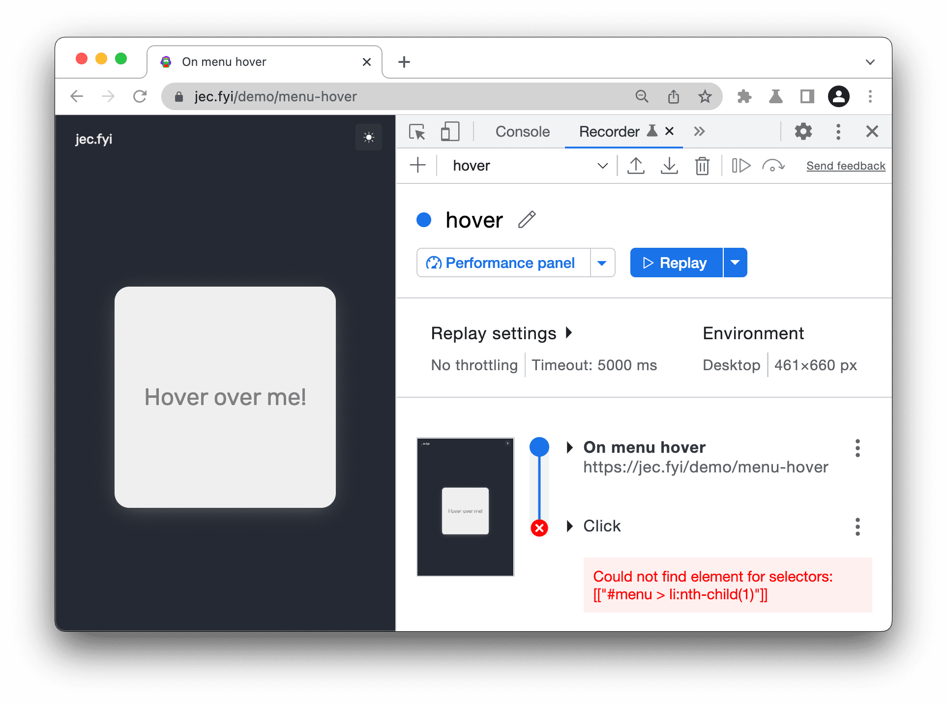Click the download icon in toolbar
This screenshot has width=947, height=704.
[669, 165]
